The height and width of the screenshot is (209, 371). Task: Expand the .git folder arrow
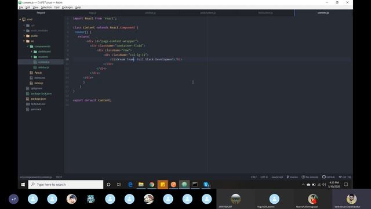pyautogui.click(x=24, y=26)
